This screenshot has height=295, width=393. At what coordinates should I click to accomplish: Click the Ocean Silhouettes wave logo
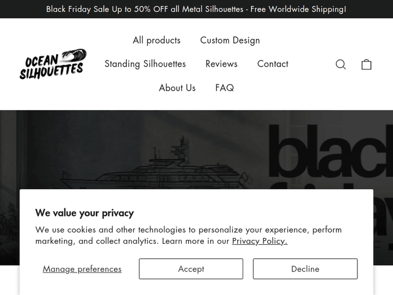(52, 64)
